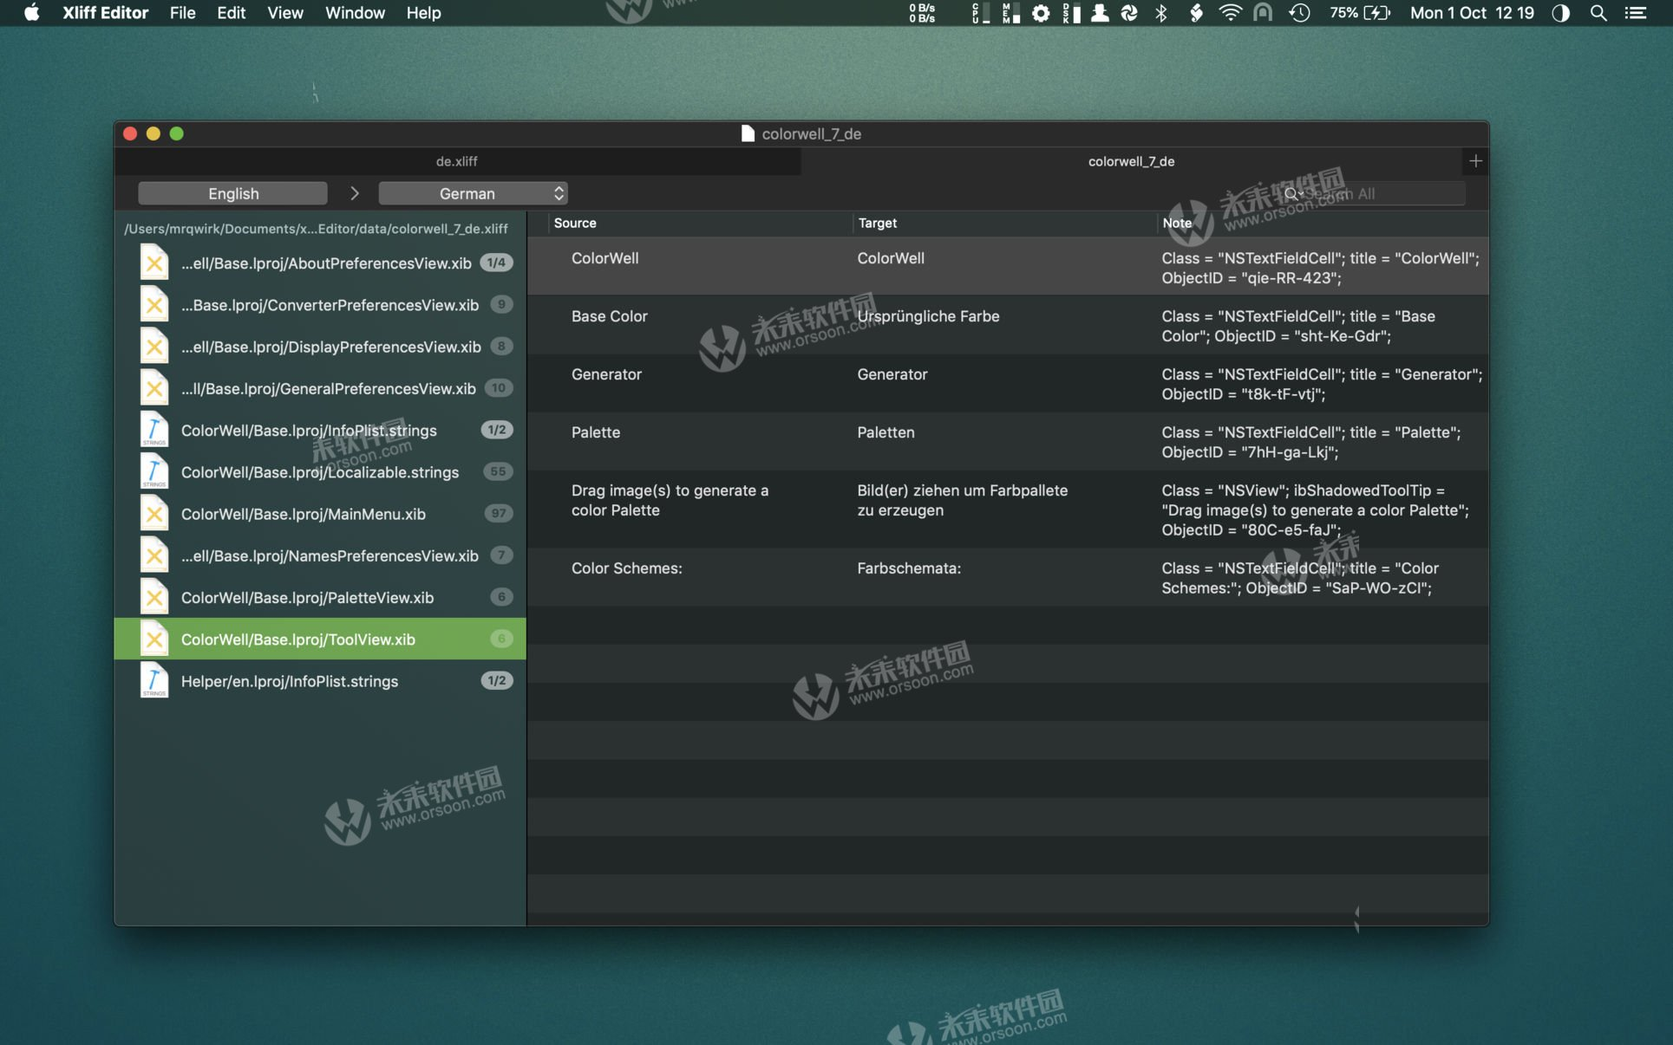Screen dimensions: 1673x1045
Task: Click the Localizable.strings file icon
Action: coord(154,472)
